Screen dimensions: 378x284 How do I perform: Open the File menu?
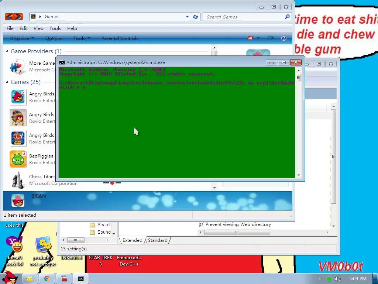tap(10, 28)
